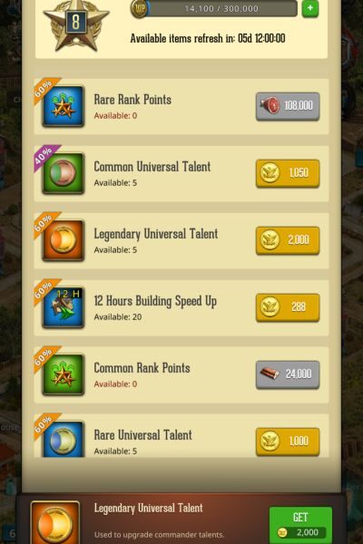Tap the large Legendary Universal Talent preview image
The image size is (363, 544).
[55, 522]
